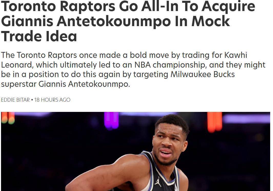Image resolution: width=273 pixels, height=191 pixels.
Task: Click 'Trade Idea' on the headline's last line
Action: click(39, 36)
